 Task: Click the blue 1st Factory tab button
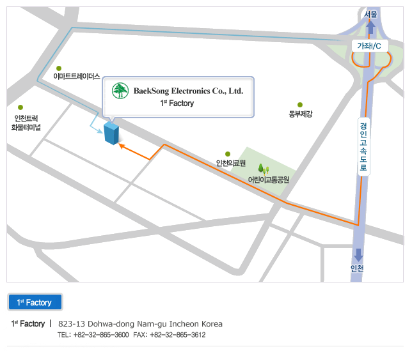(x=35, y=302)
